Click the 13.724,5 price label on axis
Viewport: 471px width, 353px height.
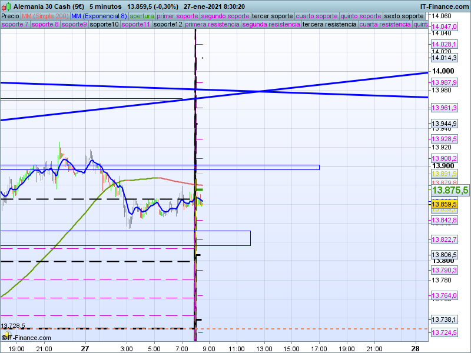[444, 333]
